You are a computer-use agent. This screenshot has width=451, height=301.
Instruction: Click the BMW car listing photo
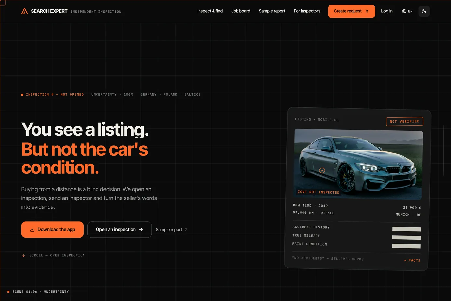(x=358, y=164)
